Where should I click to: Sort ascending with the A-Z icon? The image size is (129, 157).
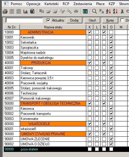point(108,11)
